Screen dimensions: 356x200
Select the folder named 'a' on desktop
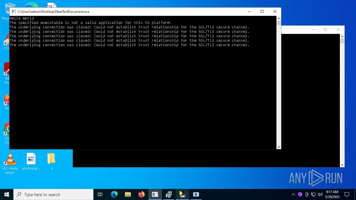pyautogui.click(x=51, y=161)
